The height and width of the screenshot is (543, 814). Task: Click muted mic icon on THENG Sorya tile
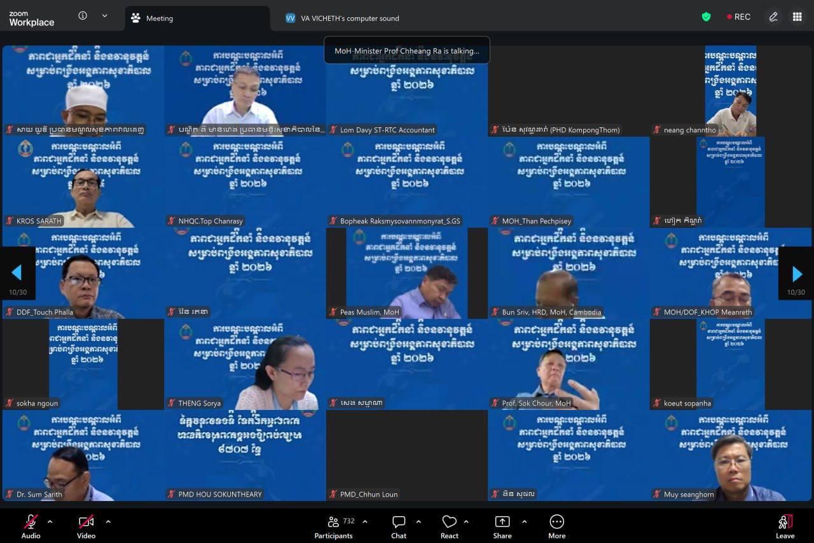(172, 403)
